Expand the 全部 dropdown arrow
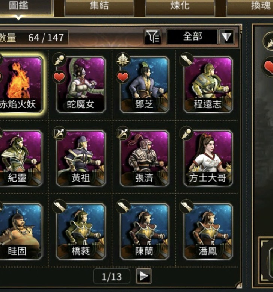Image resolution: width=273 pixels, height=292 pixels. point(226,36)
